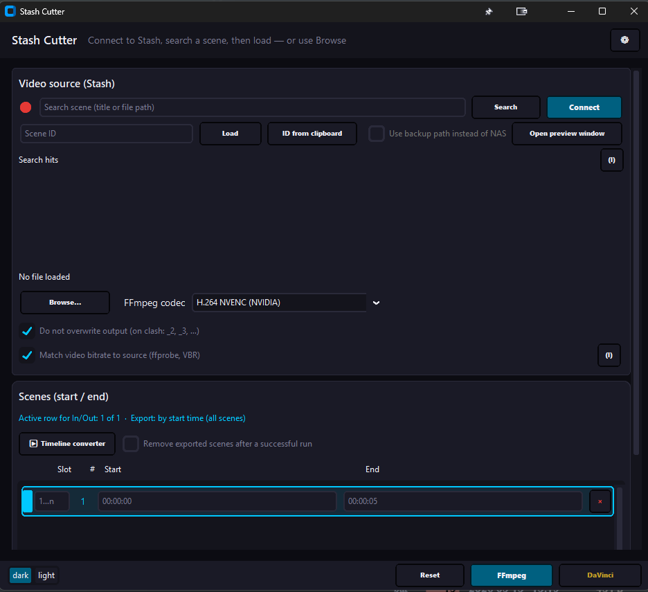Image resolution: width=648 pixels, height=592 pixels.
Task: Open the FFmpeg codec dropdown
Action: click(376, 303)
